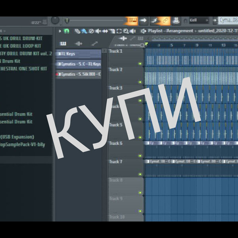The height and width of the screenshot is (238, 238).
Task: Toggle Track 7 green mute light
Action: click(x=140, y=174)
